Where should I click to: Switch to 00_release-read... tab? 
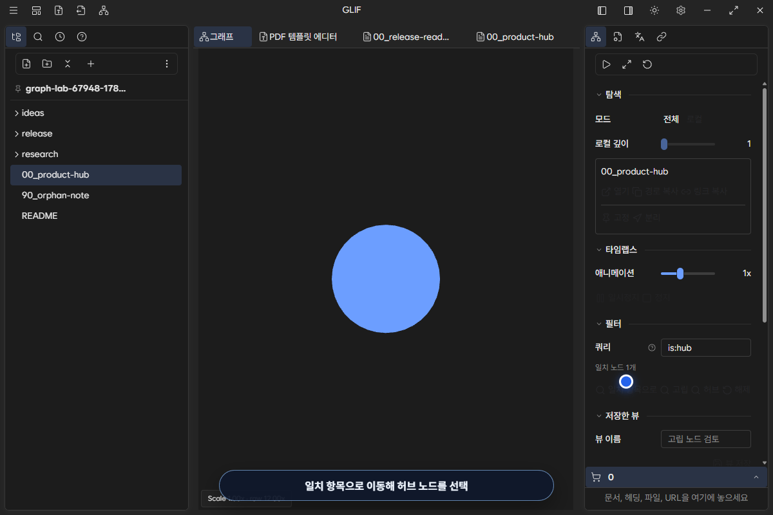[406, 37]
